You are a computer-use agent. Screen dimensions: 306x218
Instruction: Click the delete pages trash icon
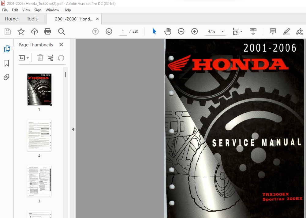point(40,58)
